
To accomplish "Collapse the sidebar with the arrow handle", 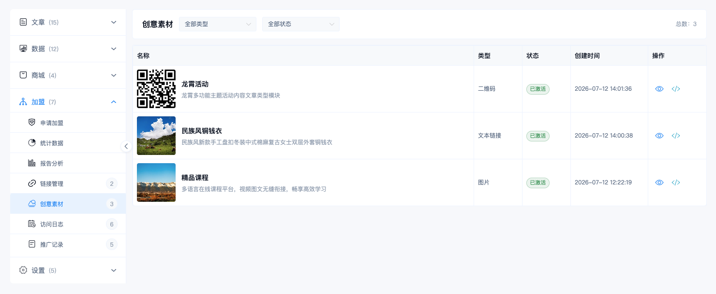I will 126,146.
